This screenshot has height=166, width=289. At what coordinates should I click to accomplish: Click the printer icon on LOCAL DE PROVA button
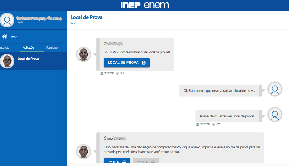click(144, 63)
